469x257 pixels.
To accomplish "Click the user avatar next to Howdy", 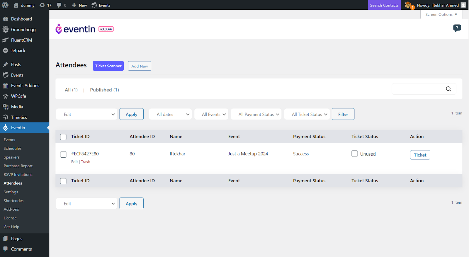I will coord(463,5).
